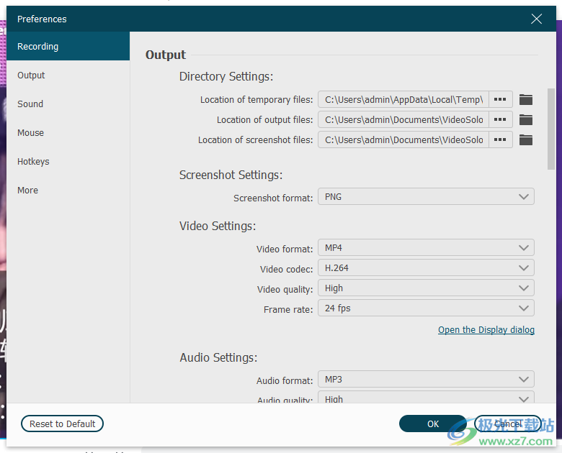Screen dimensions: 562x453
Task: Select the Recording tab
Action: 68,46
